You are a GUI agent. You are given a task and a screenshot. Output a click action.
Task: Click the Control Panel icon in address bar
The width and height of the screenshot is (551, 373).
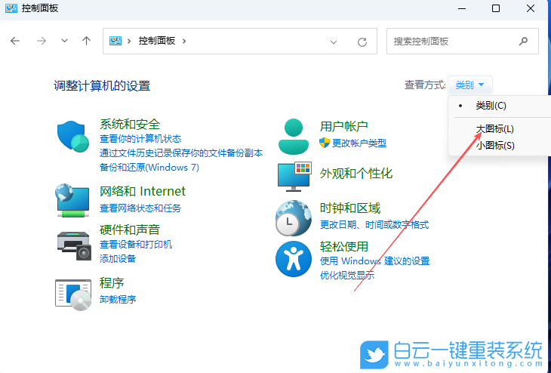(x=115, y=41)
